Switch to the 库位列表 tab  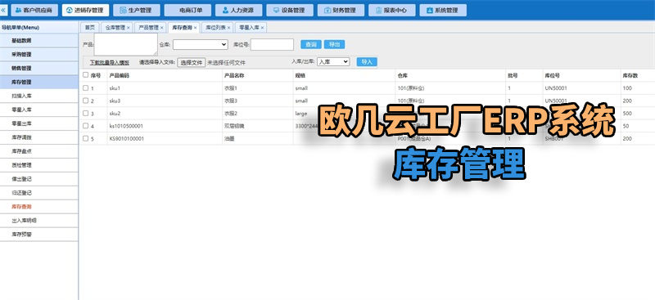click(215, 28)
